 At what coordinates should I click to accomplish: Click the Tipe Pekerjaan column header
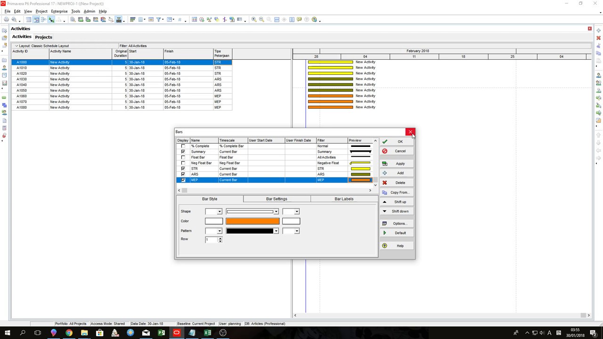click(x=222, y=54)
